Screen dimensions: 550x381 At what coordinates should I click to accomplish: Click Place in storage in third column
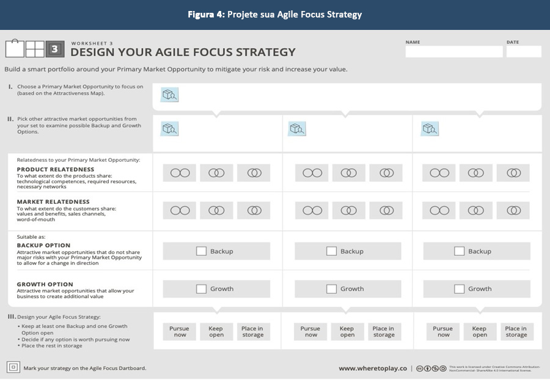click(516, 332)
